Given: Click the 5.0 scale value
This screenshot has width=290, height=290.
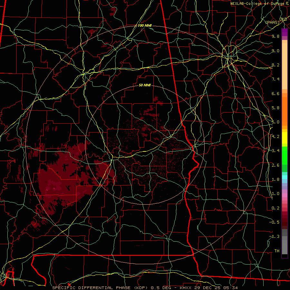Looking at the screenshot, I should click(x=275, y=122).
